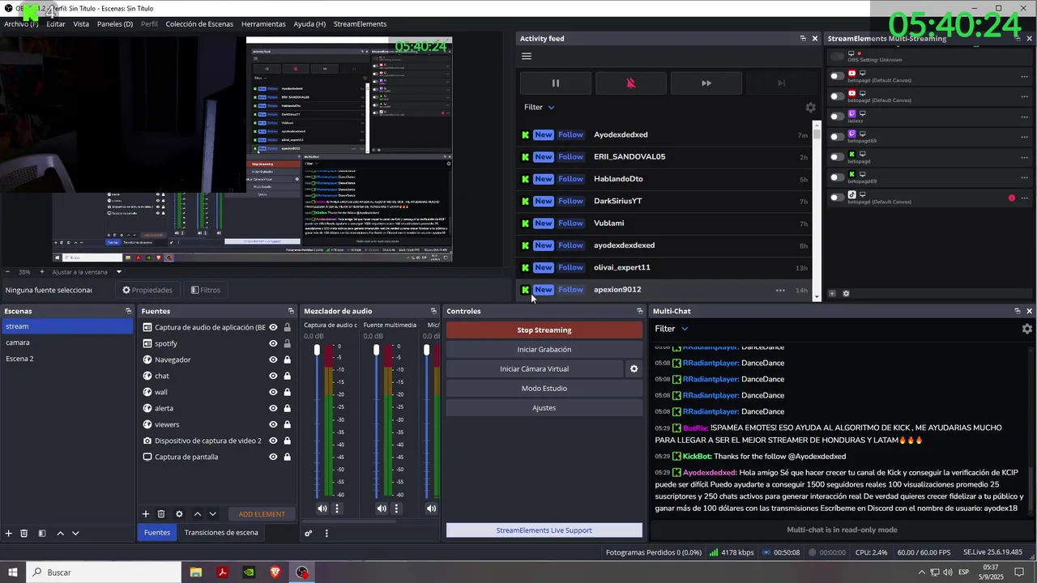Hide the Captura de pantalla source
This screenshot has width=1037, height=583.
(x=273, y=457)
